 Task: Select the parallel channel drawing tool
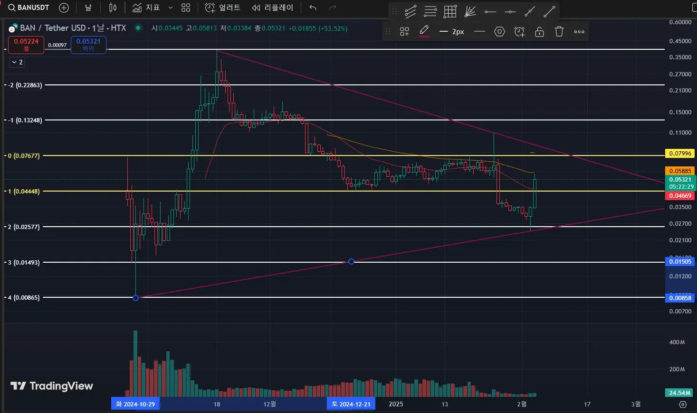click(x=411, y=11)
